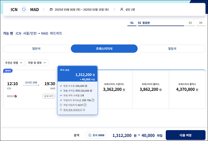Screen dimensions: 208x141
Task: Go to step 03 in progress bar
Action: [x=190, y=23]
